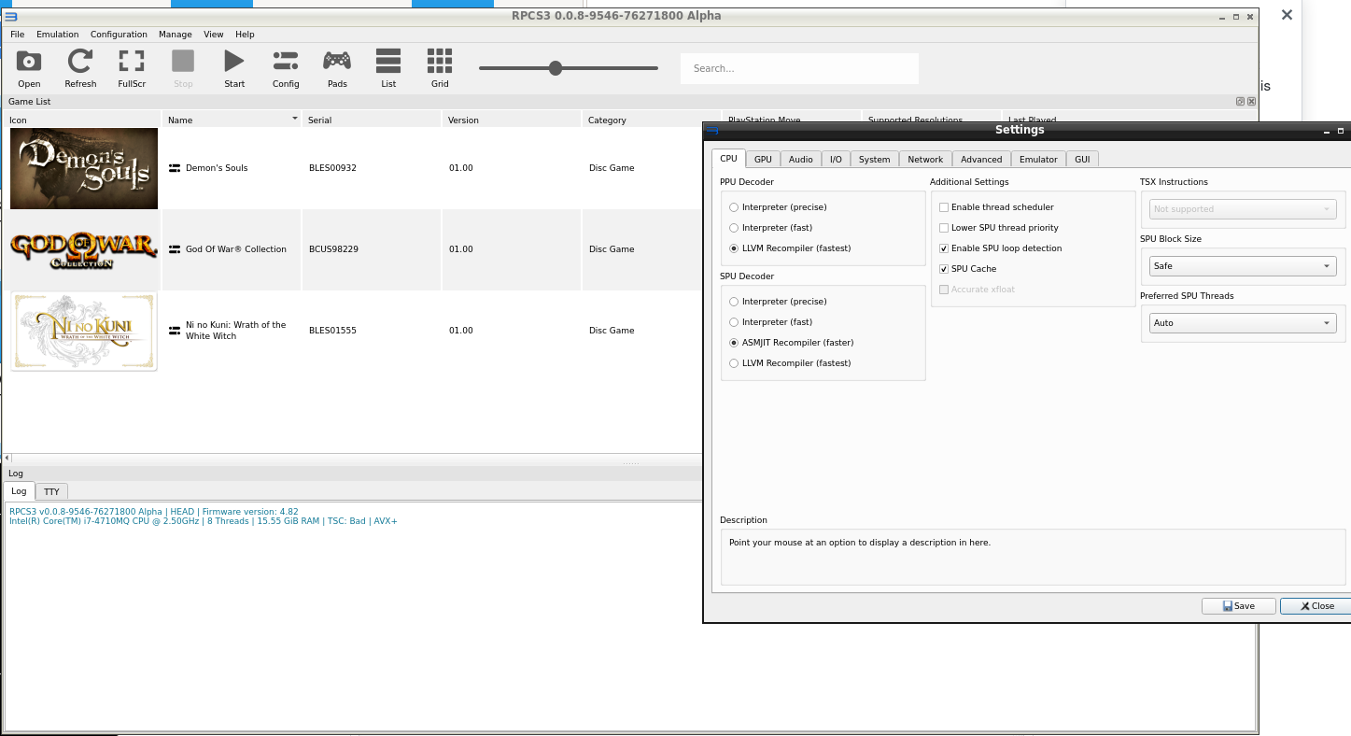Open the SPU Block Size dropdown

coord(1243,266)
